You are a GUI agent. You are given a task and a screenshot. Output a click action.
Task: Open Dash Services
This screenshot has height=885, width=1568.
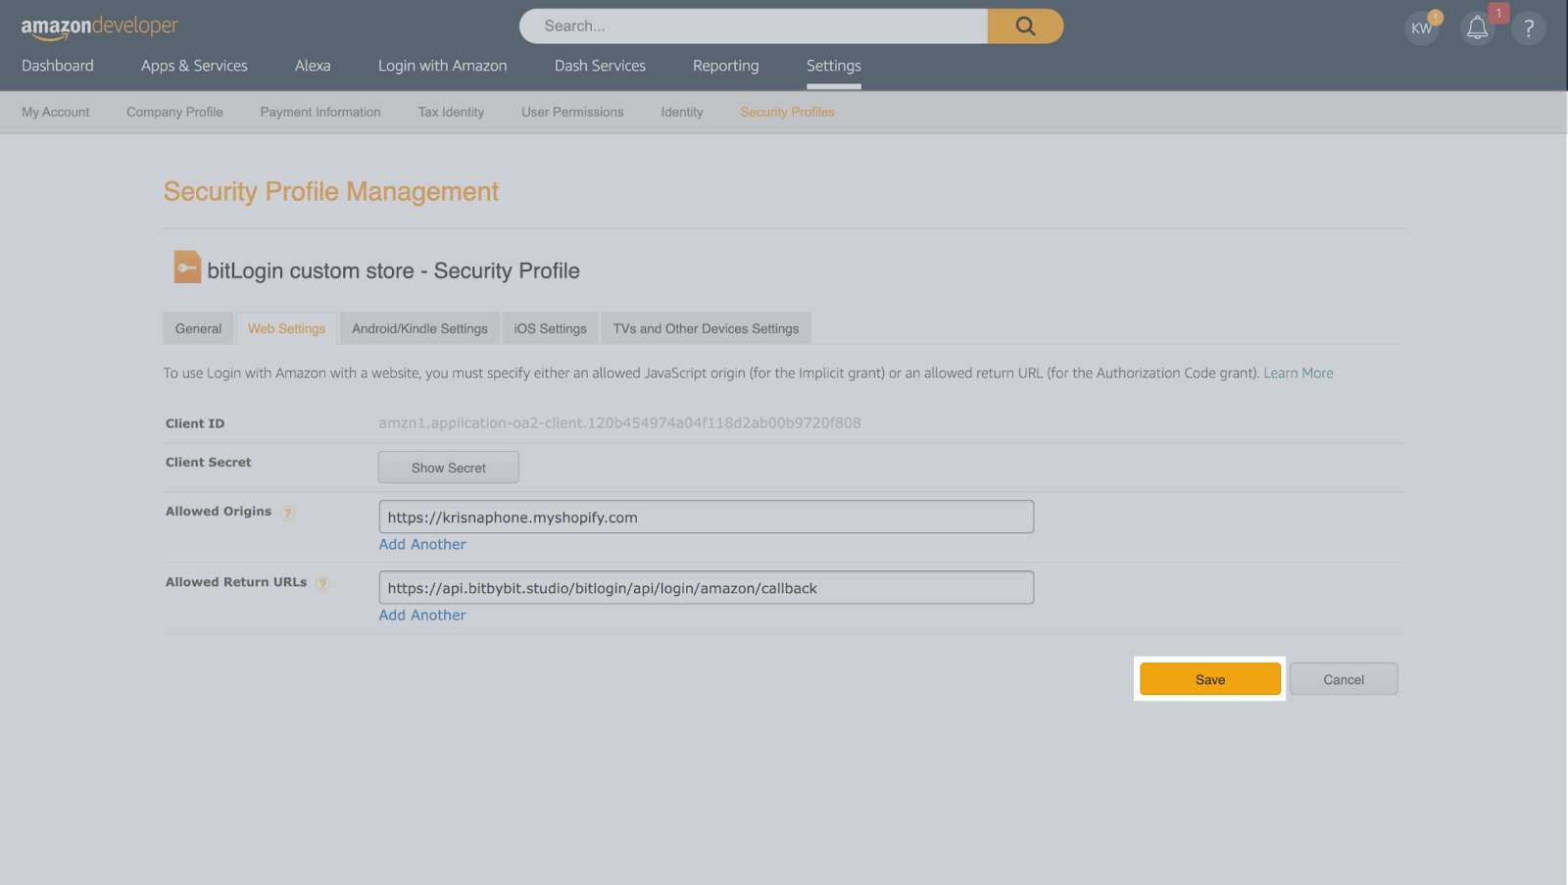point(600,66)
